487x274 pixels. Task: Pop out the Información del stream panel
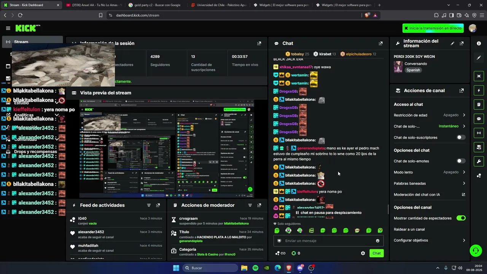pos(462,43)
